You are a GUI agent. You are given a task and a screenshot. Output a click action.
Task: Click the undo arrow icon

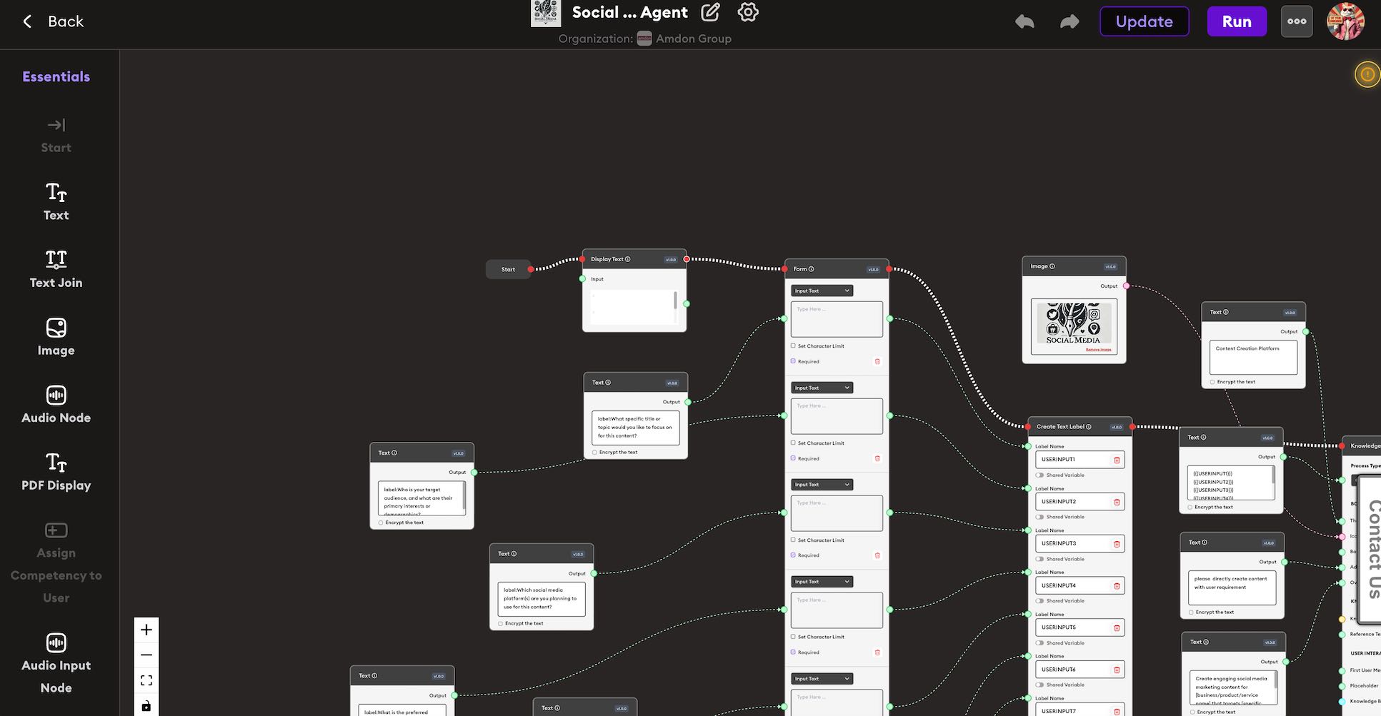click(1024, 21)
